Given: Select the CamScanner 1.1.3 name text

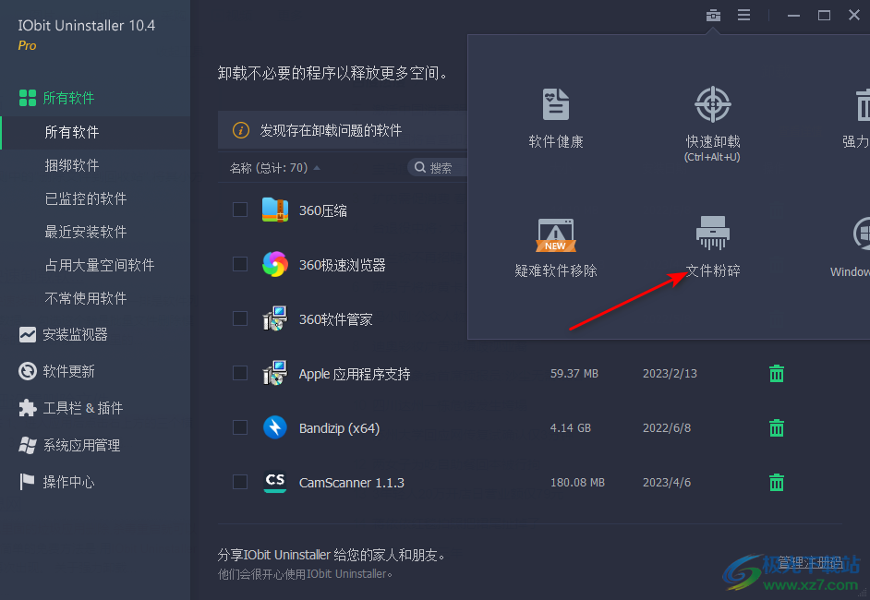Looking at the screenshot, I should click(x=352, y=483).
